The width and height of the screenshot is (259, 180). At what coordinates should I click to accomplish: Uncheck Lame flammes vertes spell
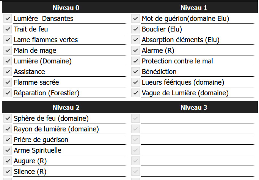(7, 39)
